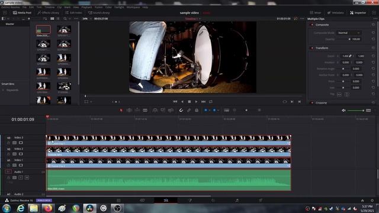Click the Opacity value field
The image size is (379, 213).
point(356,39)
